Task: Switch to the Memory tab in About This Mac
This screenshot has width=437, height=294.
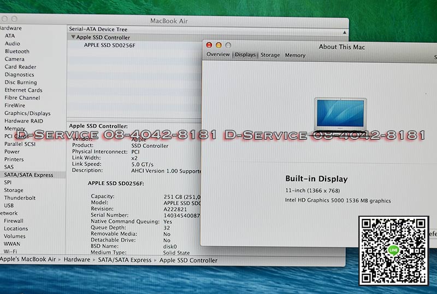Action: pos(295,55)
